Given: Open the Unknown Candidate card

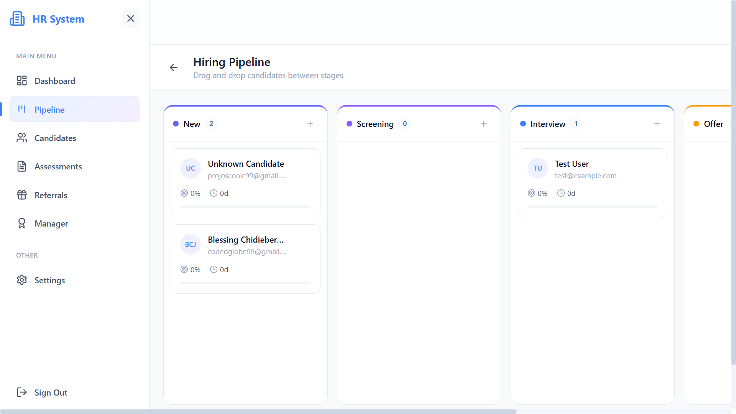Looking at the screenshot, I should point(245,182).
